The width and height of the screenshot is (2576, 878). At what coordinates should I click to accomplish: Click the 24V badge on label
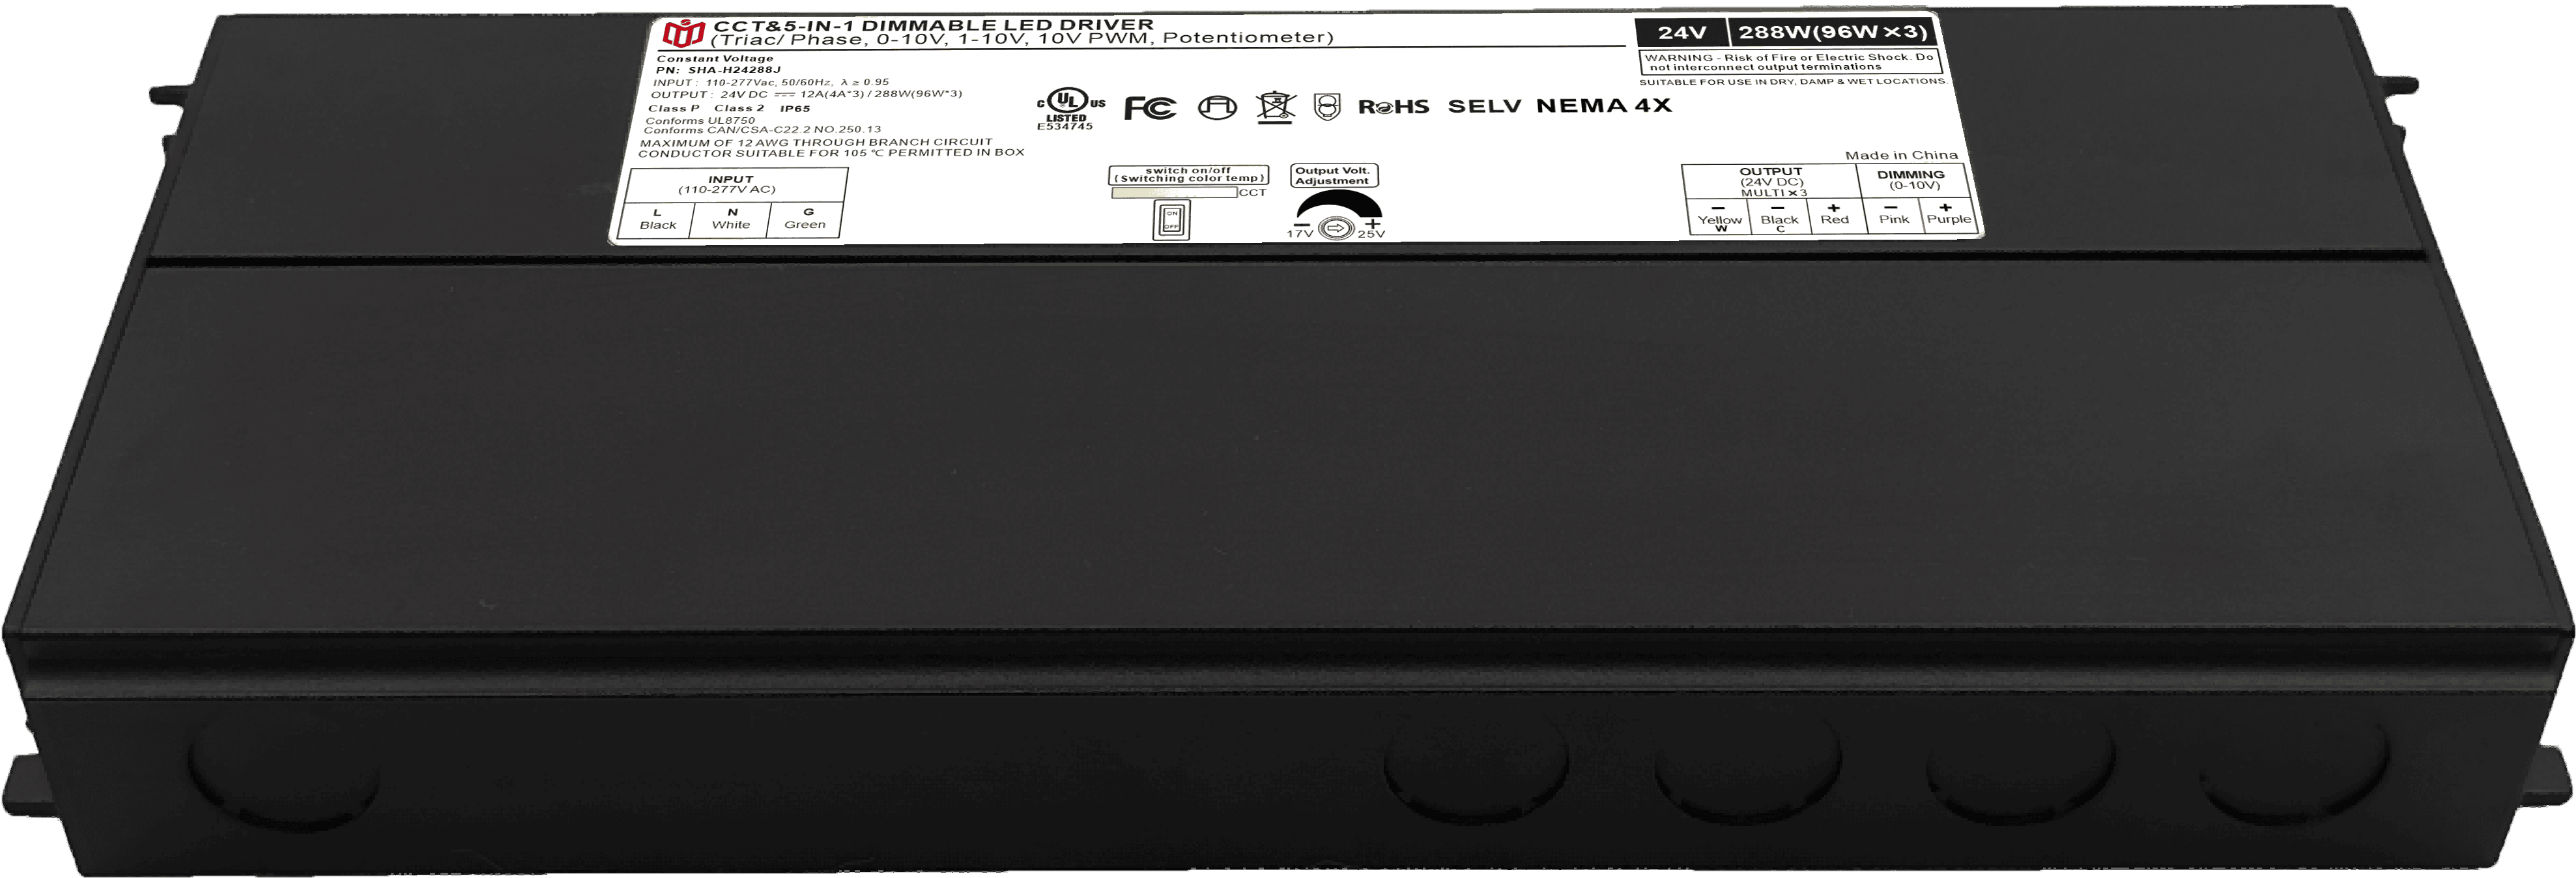(1681, 33)
